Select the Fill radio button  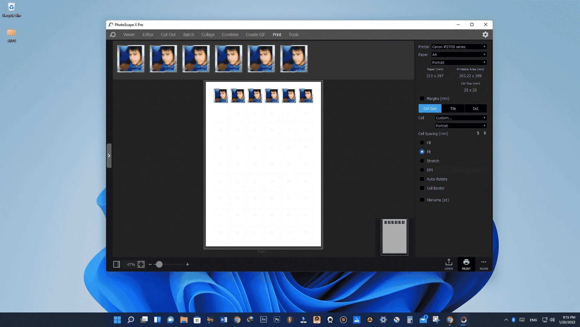point(422,143)
